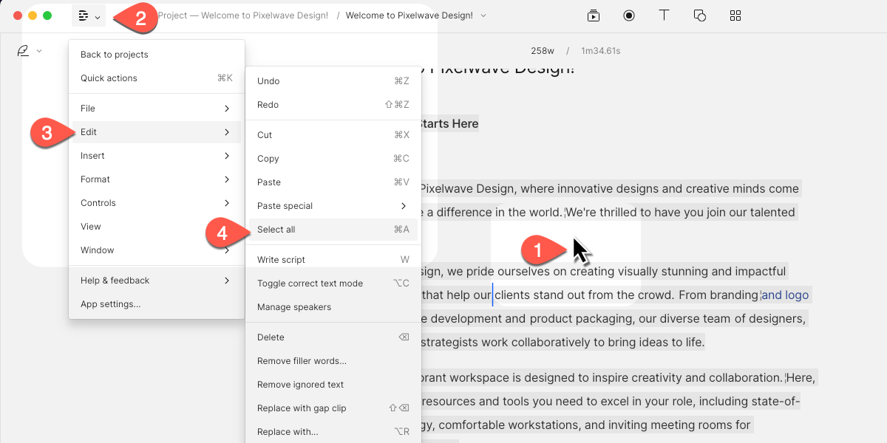Go to the Project breadcrumb link
The image size is (887, 443).
tap(243, 16)
